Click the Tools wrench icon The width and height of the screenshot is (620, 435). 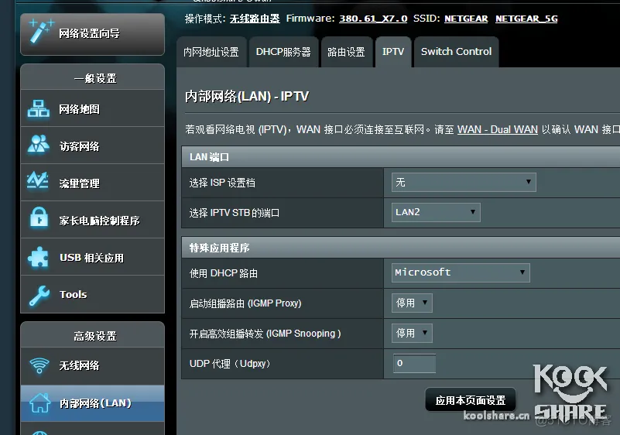click(x=39, y=294)
